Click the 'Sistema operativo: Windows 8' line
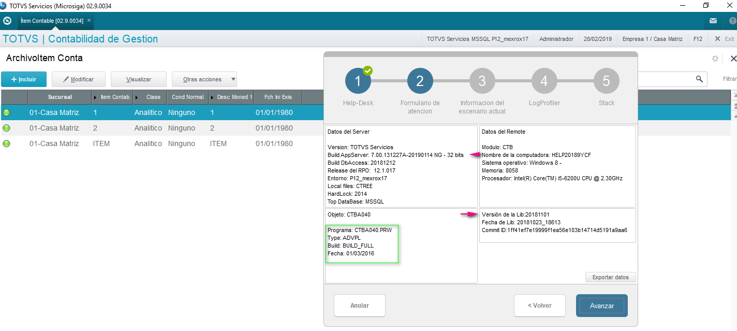 tap(522, 163)
